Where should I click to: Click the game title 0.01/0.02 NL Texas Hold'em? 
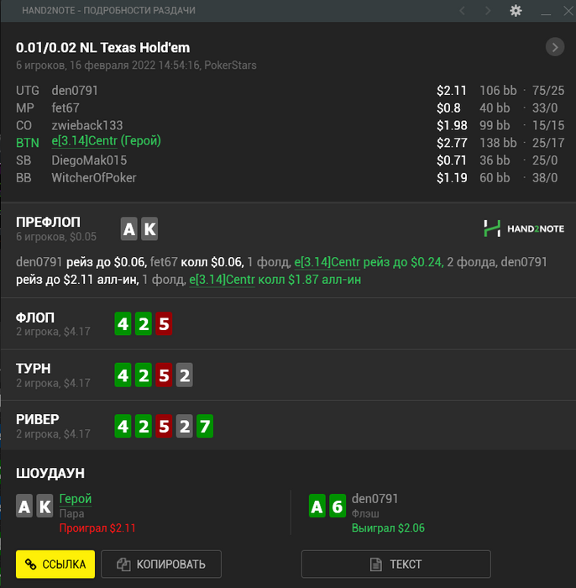click(x=102, y=48)
